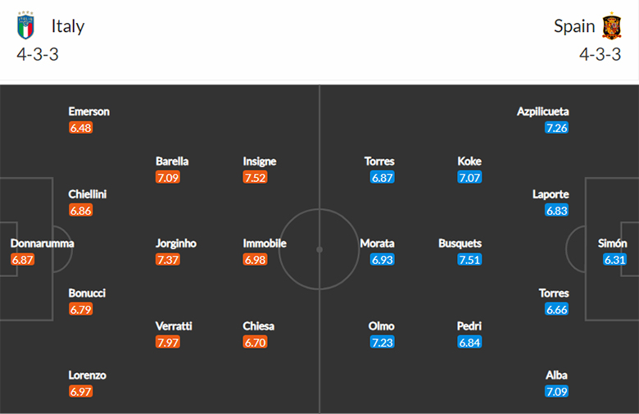Click the Spain team crest icon
639x414 pixels.
pos(612,25)
